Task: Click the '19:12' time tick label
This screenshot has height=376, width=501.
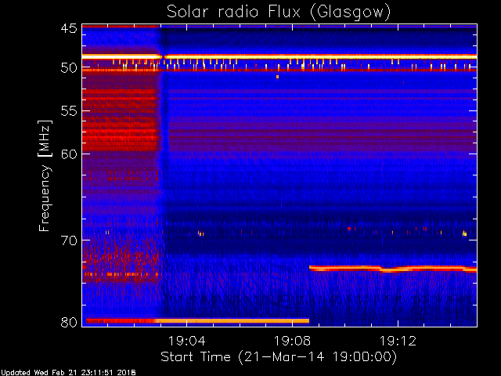Action: pos(398,341)
